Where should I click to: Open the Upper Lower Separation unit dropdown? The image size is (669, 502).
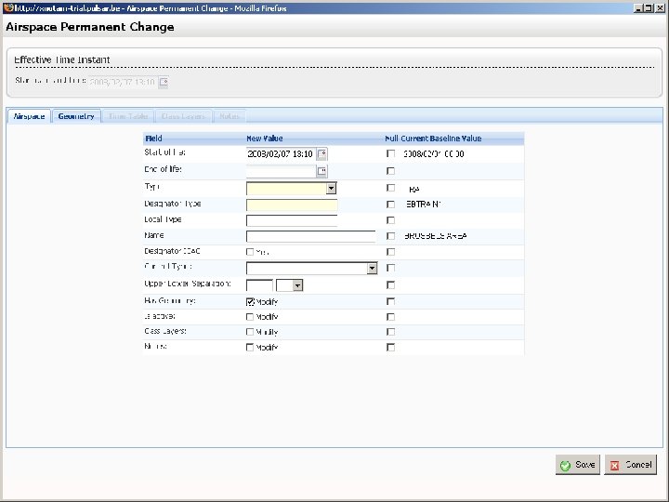coord(298,285)
